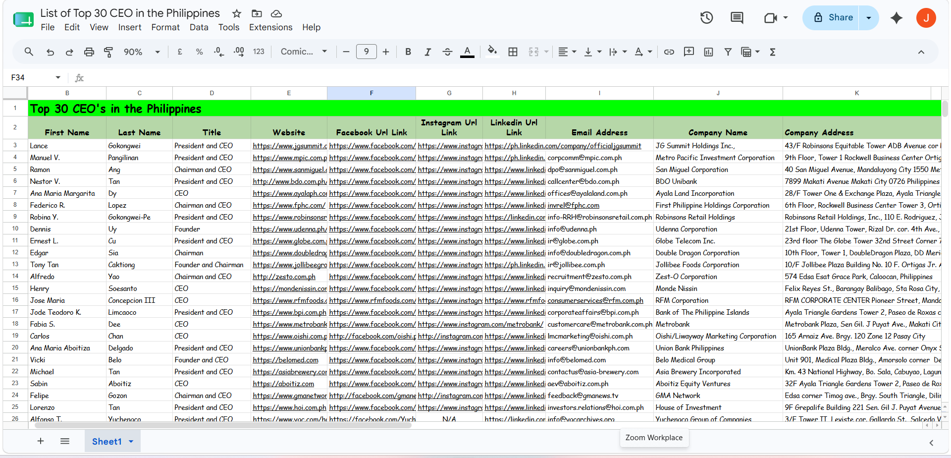Toggle italic formatting
The width and height of the screenshot is (951, 458).
427,52
